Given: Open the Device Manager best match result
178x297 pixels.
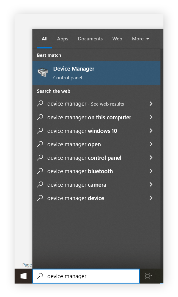Looking at the screenshot, I should coord(74,73).
